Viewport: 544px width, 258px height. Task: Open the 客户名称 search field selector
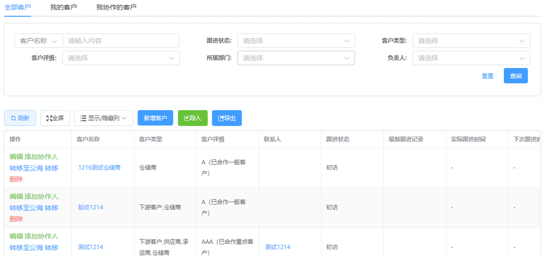(x=38, y=41)
